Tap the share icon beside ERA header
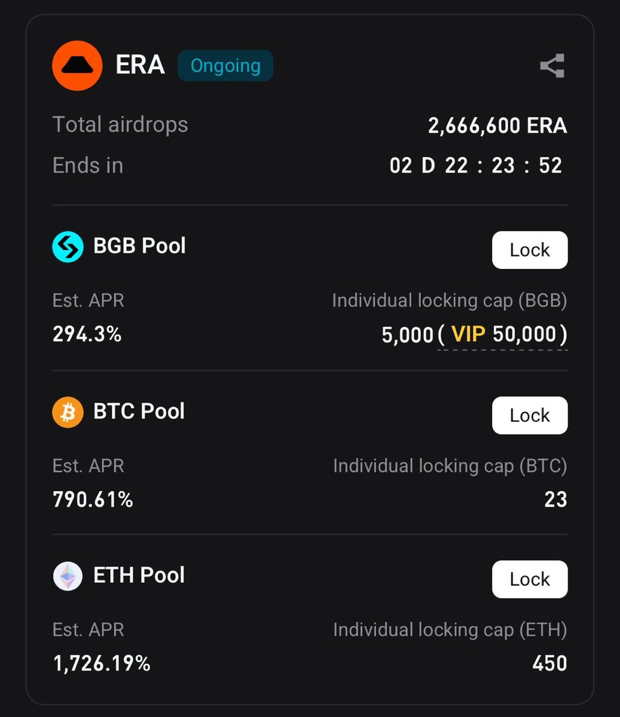The image size is (620, 717). (552, 66)
